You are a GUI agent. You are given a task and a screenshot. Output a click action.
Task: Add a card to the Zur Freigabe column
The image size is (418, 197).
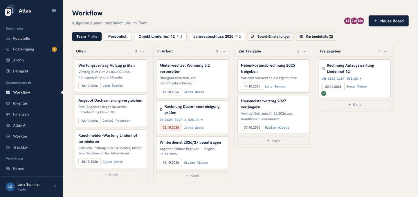click(273, 141)
